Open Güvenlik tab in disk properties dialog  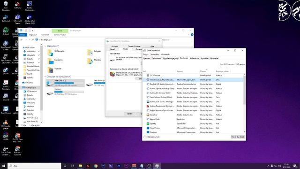(x=114, y=46)
